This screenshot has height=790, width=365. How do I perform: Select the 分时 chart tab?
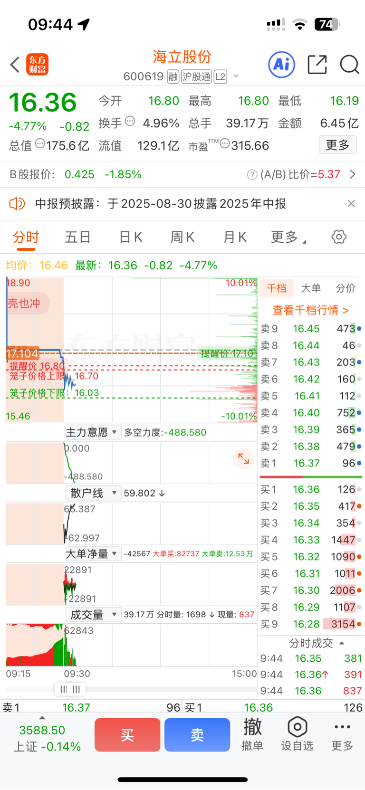pyautogui.click(x=26, y=237)
